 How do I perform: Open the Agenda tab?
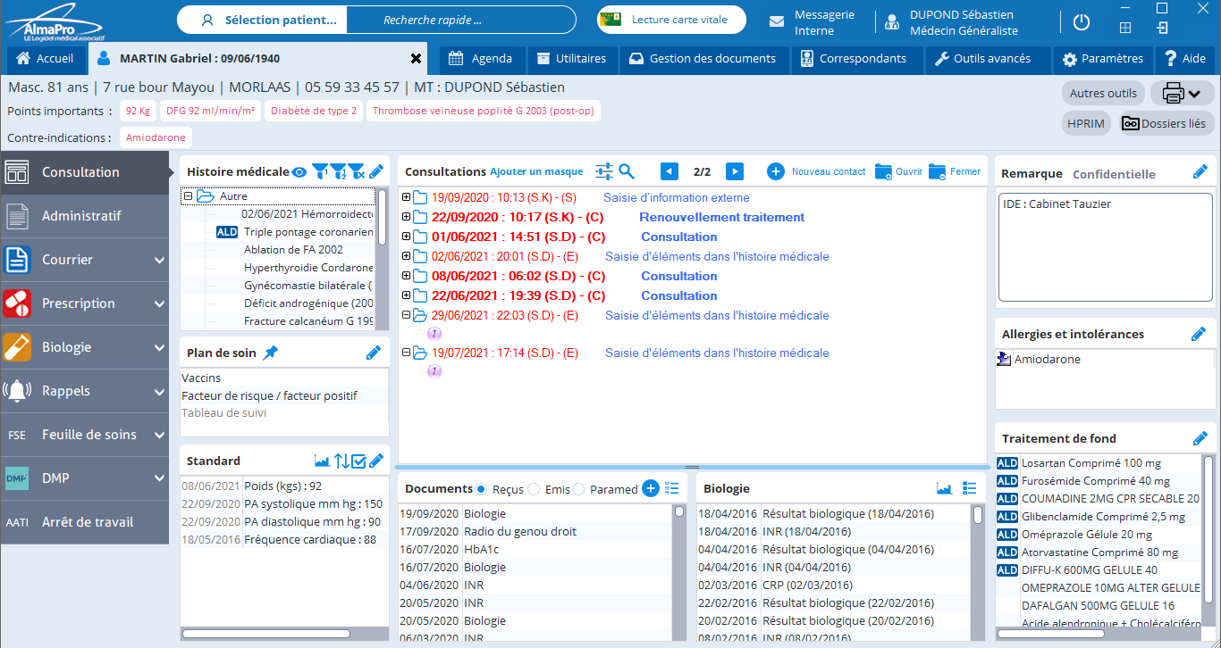[481, 59]
